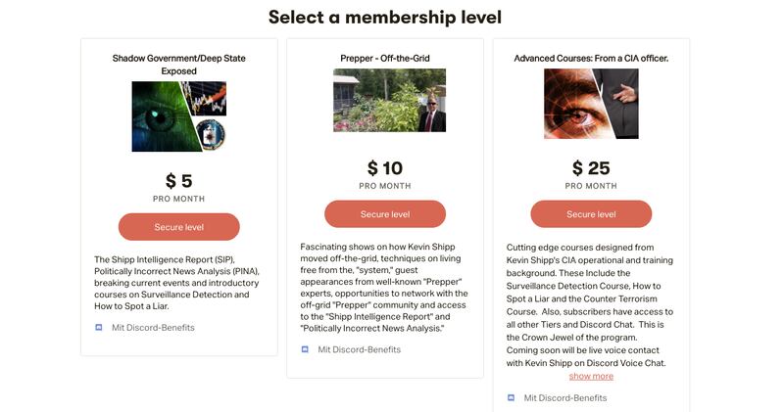
Task: Click Discord icon in Prepper tier
Action: coord(305,349)
